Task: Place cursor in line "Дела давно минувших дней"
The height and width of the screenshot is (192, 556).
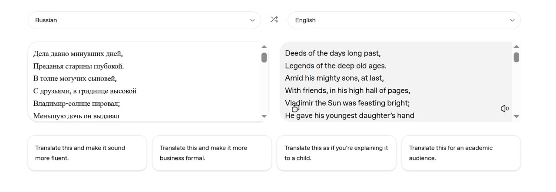Action: (78, 54)
